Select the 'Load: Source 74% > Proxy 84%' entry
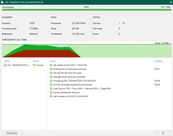The height and width of the screenshot is (136, 173). tap(82, 89)
